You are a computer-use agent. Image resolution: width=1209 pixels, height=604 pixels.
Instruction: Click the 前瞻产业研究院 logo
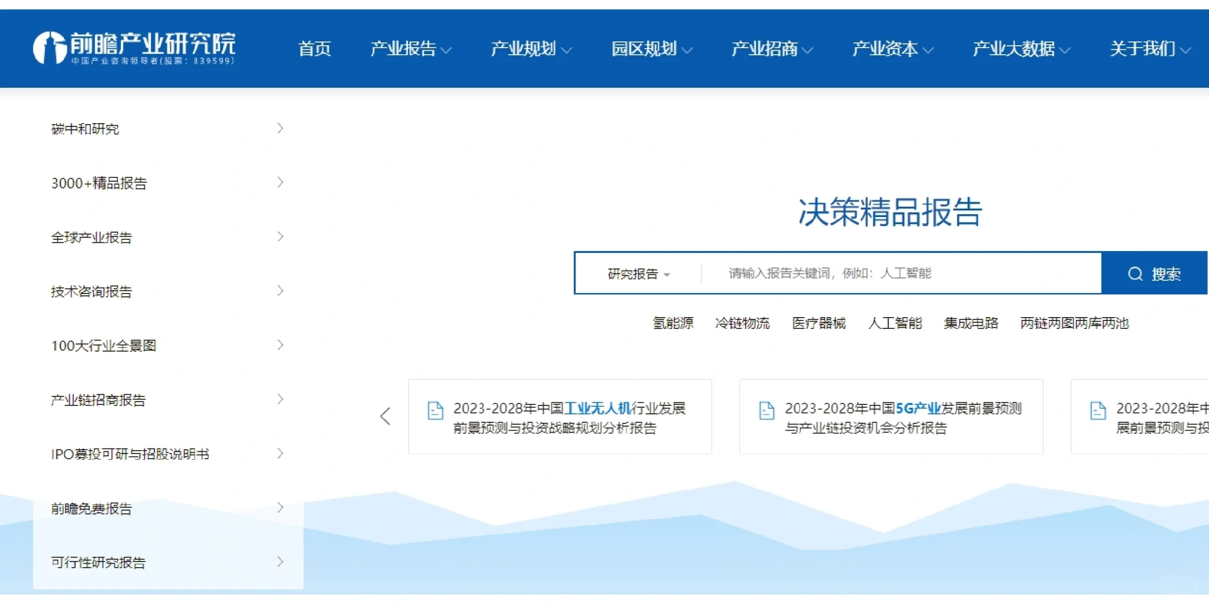point(134,48)
